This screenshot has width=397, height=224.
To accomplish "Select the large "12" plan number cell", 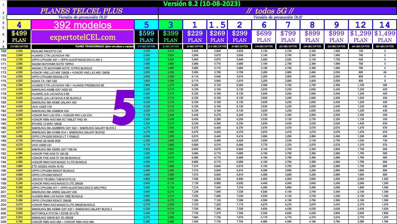I will click(361, 25).
